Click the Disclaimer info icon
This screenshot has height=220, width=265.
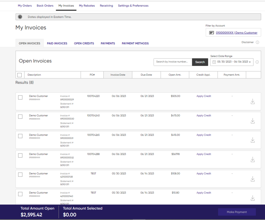pos(257,42)
